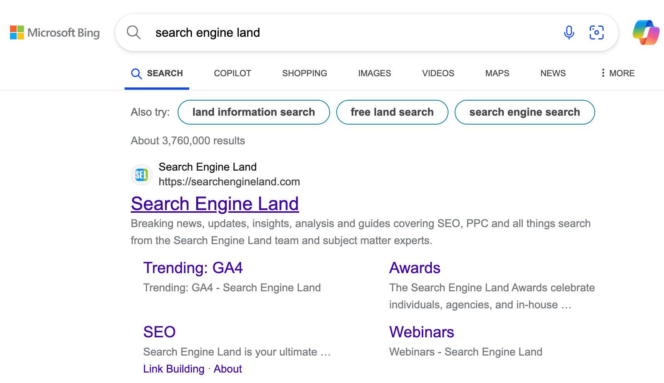Click into the search query box

348,32
